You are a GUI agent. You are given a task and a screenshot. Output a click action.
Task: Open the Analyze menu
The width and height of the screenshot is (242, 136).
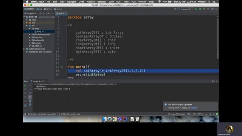click(91, 2)
